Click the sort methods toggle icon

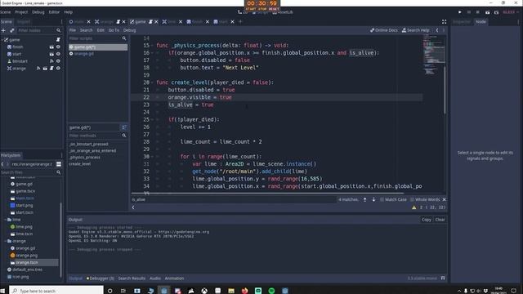123,127
